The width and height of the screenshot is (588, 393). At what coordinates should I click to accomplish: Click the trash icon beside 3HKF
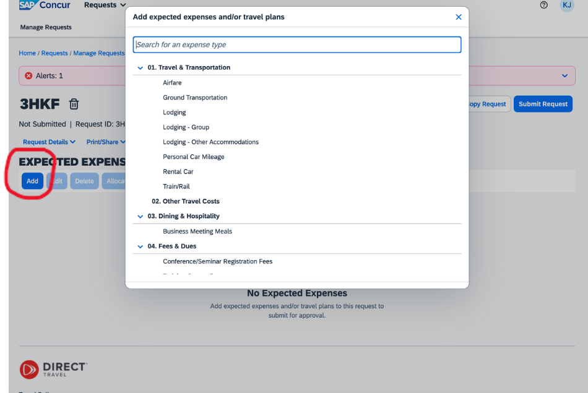pyautogui.click(x=74, y=104)
